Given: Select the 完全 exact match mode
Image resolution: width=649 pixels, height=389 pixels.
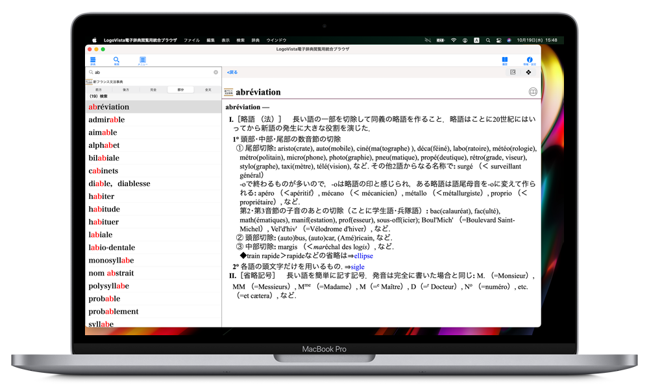Looking at the screenshot, I should [153, 89].
